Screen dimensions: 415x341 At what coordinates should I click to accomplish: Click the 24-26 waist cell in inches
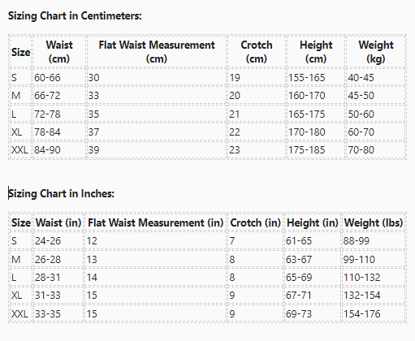pyautogui.click(x=58, y=240)
